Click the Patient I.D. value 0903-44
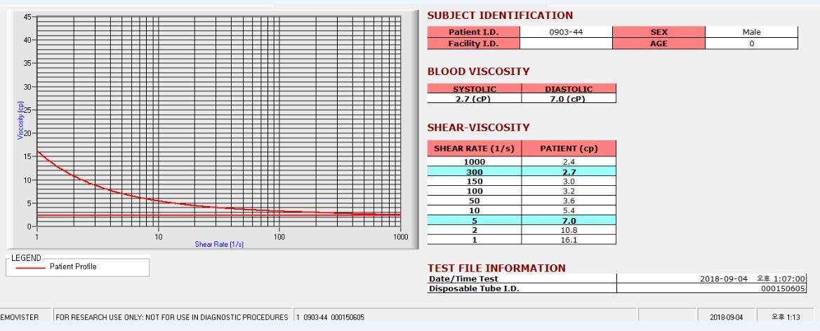 coord(566,32)
